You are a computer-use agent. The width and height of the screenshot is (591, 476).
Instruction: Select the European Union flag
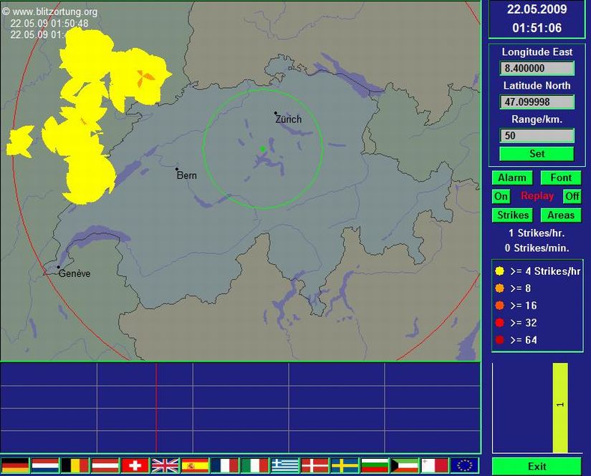(x=464, y=465)
